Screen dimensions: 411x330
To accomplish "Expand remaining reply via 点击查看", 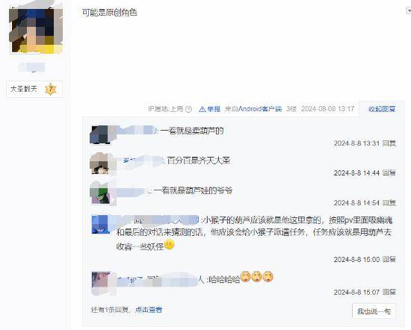I will pyautogui.click(x=149, y=310).
